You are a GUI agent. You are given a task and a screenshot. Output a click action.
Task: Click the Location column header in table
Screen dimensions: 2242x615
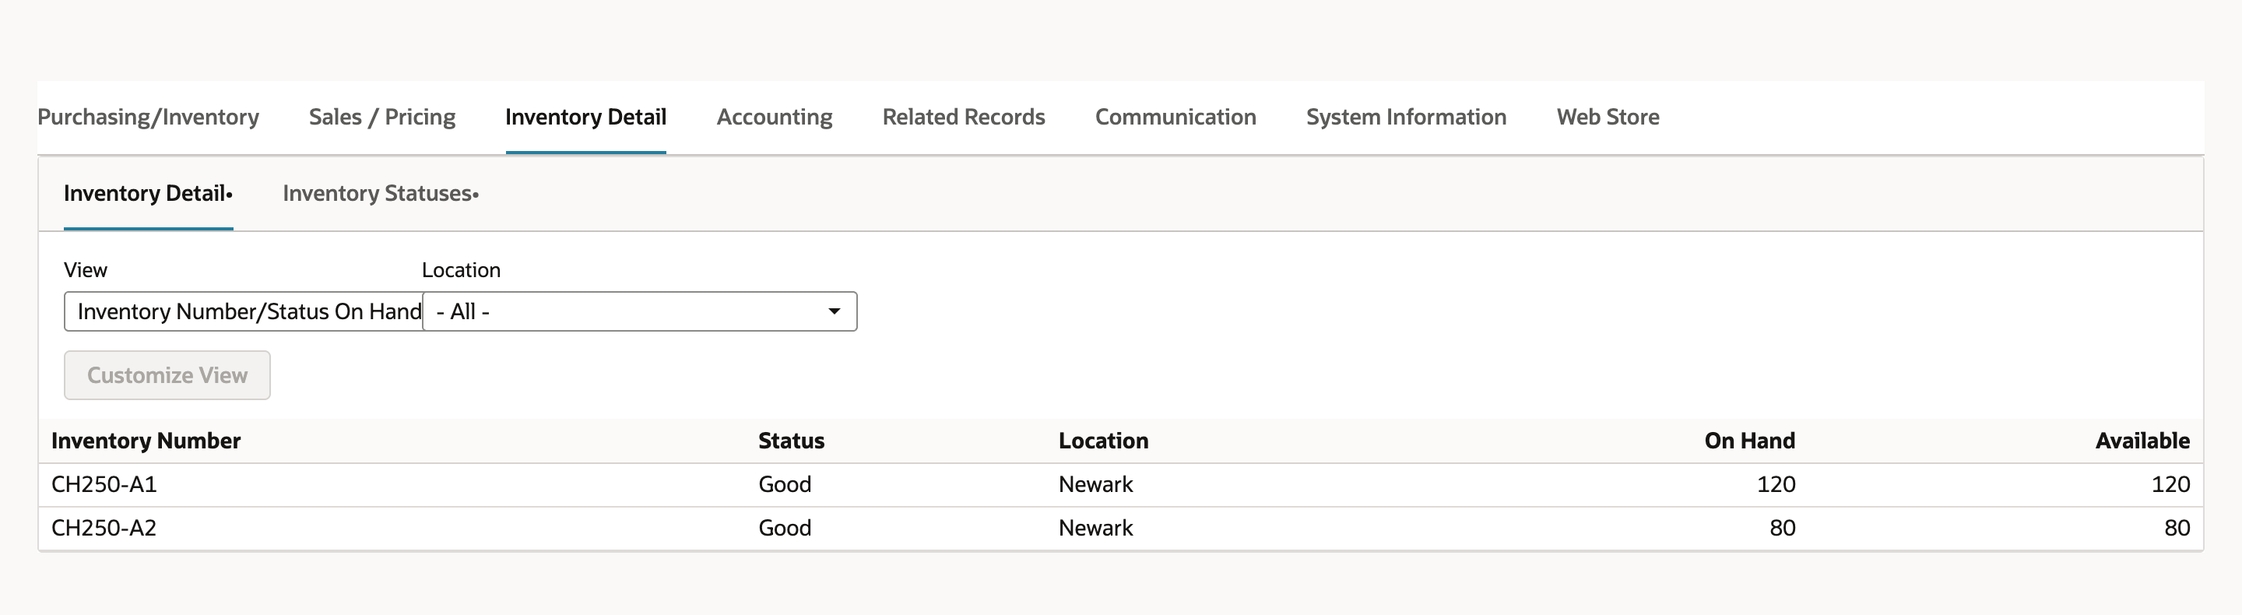(1104, 441)
